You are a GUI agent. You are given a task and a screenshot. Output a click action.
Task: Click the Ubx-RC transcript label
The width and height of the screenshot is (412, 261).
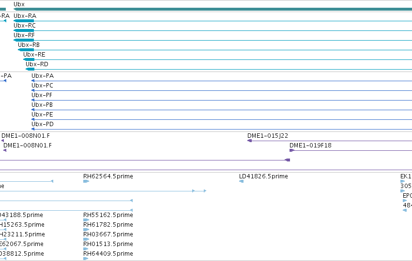pos(24,26)
